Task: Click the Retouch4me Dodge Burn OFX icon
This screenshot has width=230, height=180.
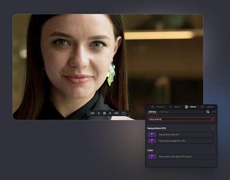Action: pos(152,141)
